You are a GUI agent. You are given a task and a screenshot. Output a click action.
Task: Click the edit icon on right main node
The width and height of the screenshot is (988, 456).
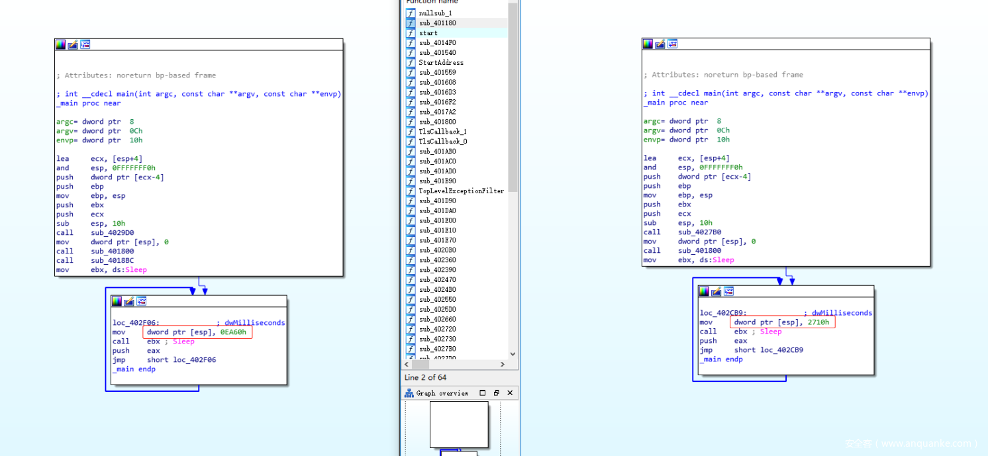[660, 44]
